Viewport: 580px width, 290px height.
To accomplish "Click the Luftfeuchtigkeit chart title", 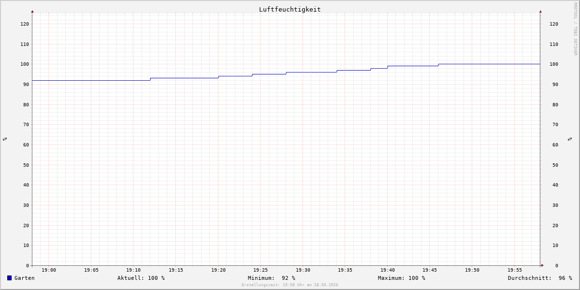I will [x=290, y=9].
